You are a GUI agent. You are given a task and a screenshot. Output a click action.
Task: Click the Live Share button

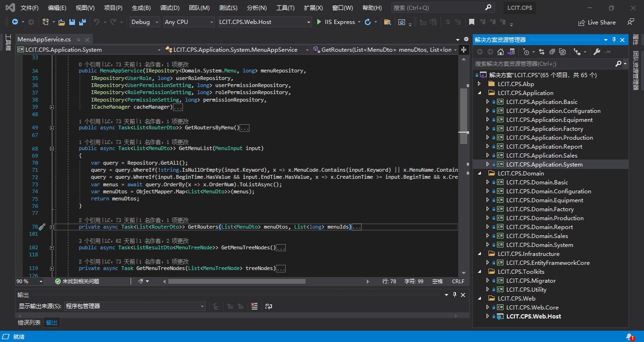[x=597, y=22]
